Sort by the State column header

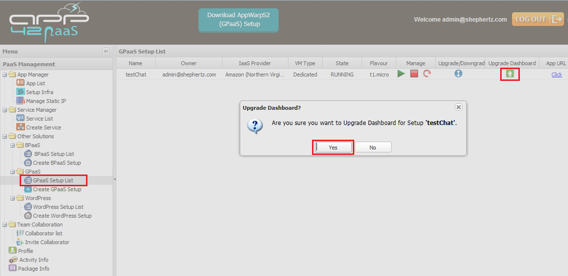(342, 63)
